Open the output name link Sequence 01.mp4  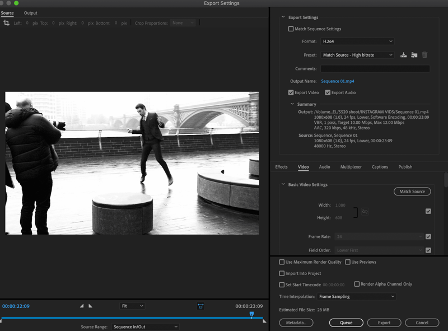[338, 81]
